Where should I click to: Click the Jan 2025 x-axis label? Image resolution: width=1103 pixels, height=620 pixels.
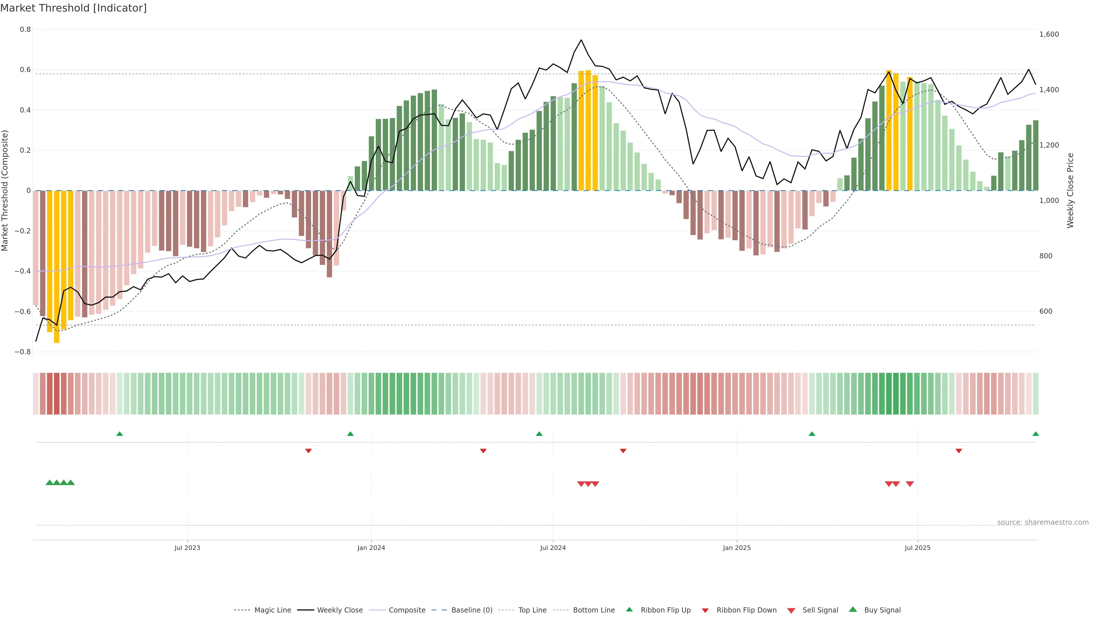point(736,548)
